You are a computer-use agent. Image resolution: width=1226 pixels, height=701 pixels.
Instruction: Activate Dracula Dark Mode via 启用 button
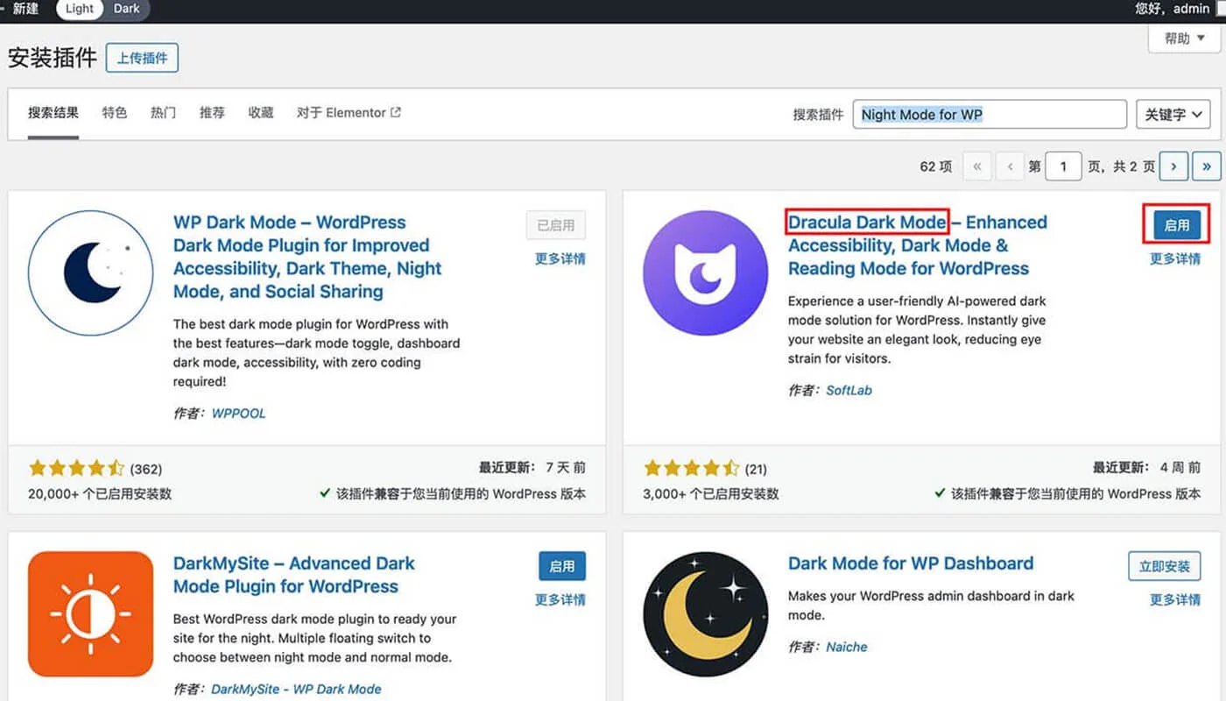pyautogui.click(x=1176, y=225)
